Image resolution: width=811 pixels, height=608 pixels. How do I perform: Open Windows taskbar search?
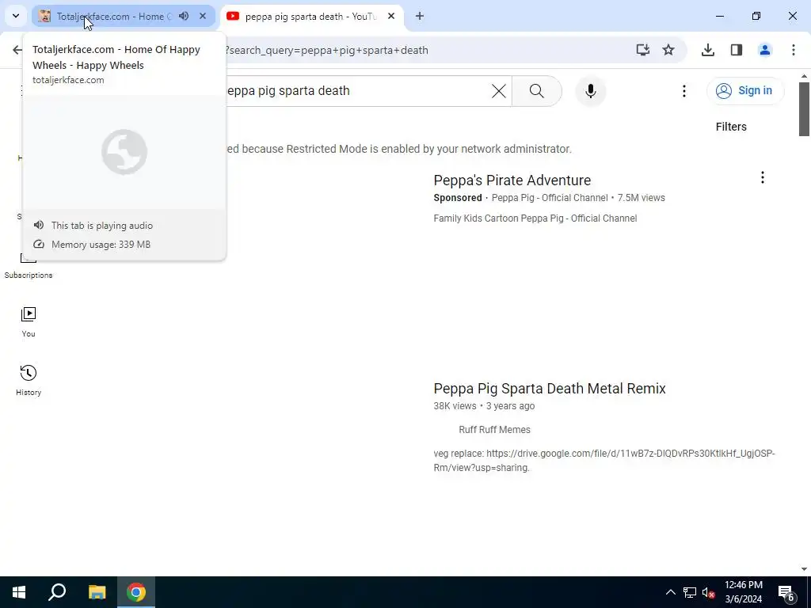click(x=57, y=592)
